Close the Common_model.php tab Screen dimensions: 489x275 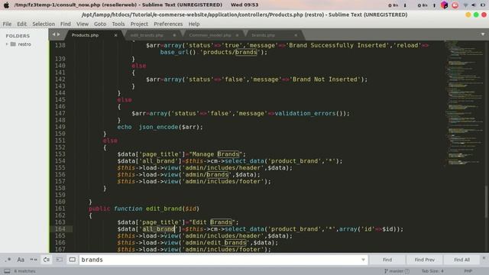pyautogui.click(x=237, y=35)
